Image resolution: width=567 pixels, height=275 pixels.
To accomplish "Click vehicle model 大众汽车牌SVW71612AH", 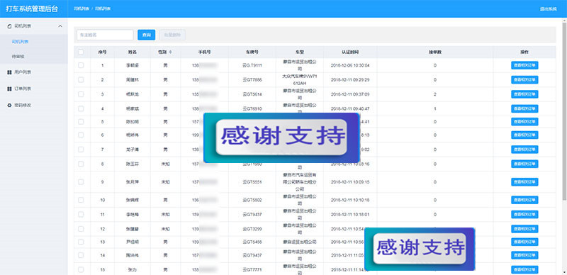I will (299, 79).
